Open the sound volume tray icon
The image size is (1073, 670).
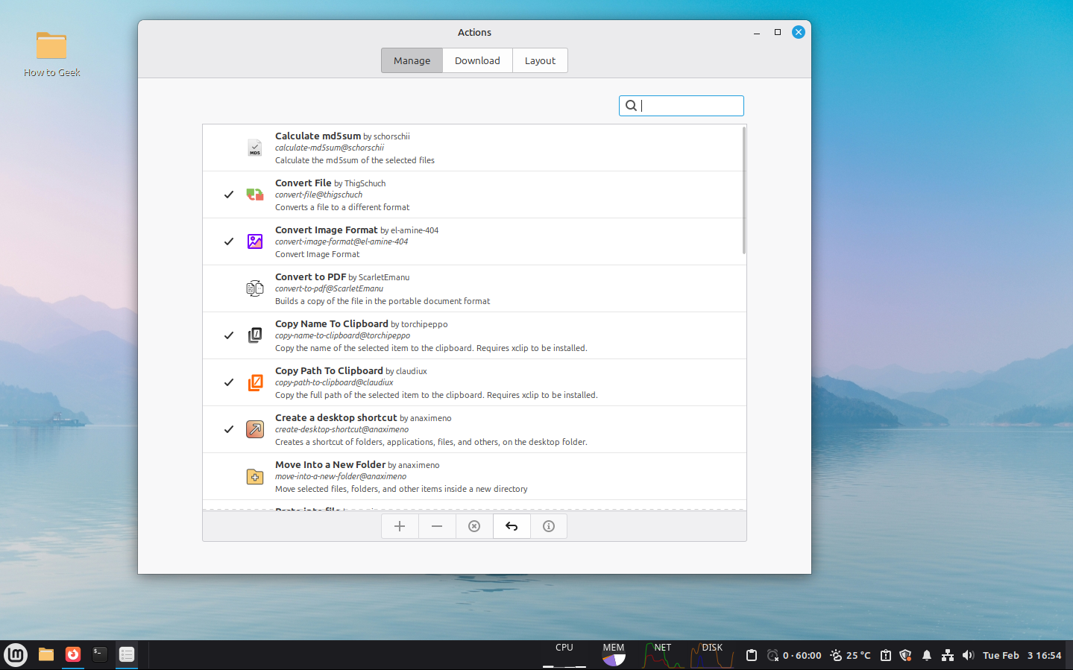(968, 655)
